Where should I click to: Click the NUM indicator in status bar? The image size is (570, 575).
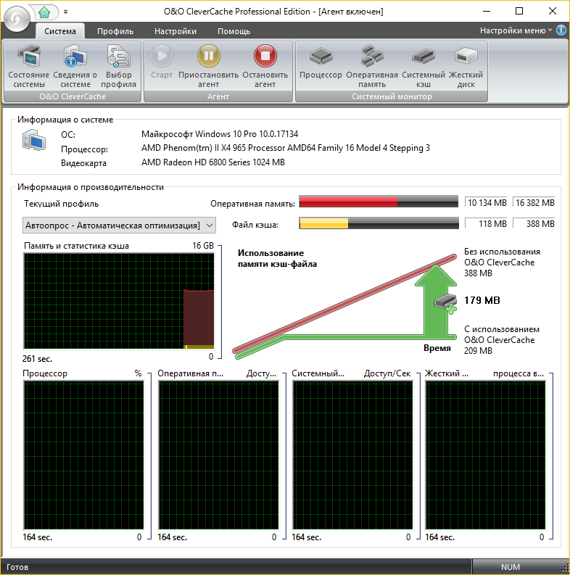(x=511, y=567)
